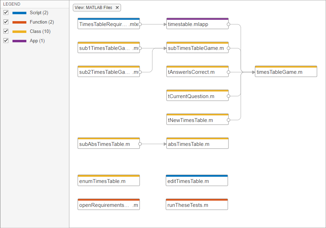Click the purple App color swatch

[x=19, y=41]
